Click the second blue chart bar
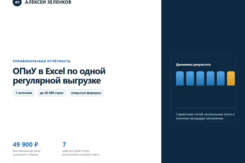 tap(190, 79)
